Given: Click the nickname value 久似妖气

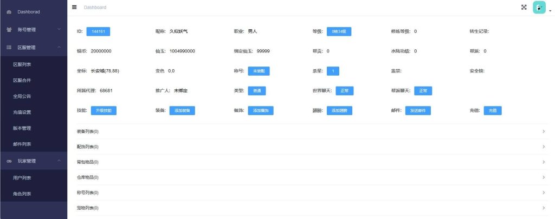Looking at the screenshot, I should (x=179, y=31).
